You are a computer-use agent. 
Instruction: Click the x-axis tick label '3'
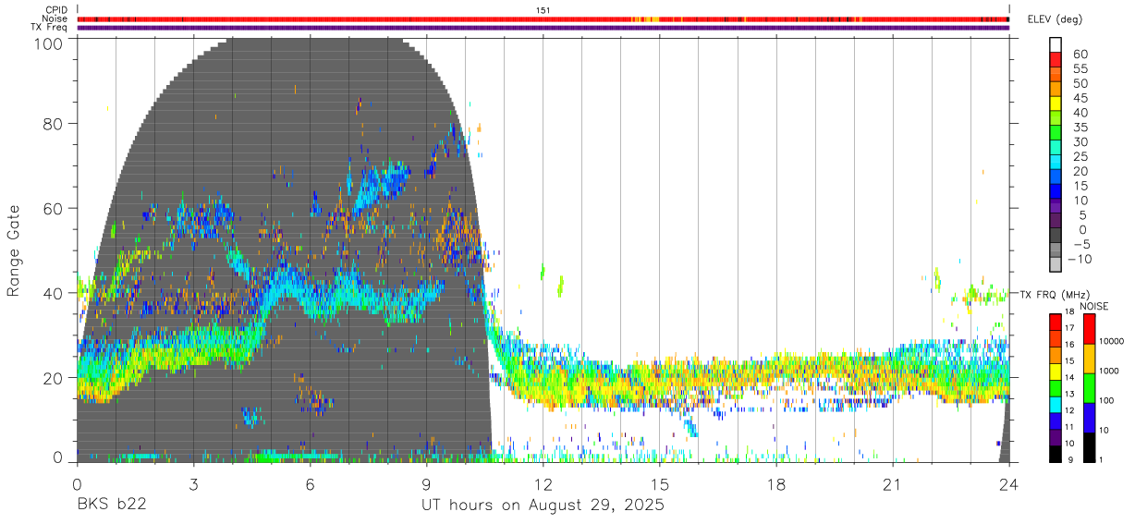(193, 483)
